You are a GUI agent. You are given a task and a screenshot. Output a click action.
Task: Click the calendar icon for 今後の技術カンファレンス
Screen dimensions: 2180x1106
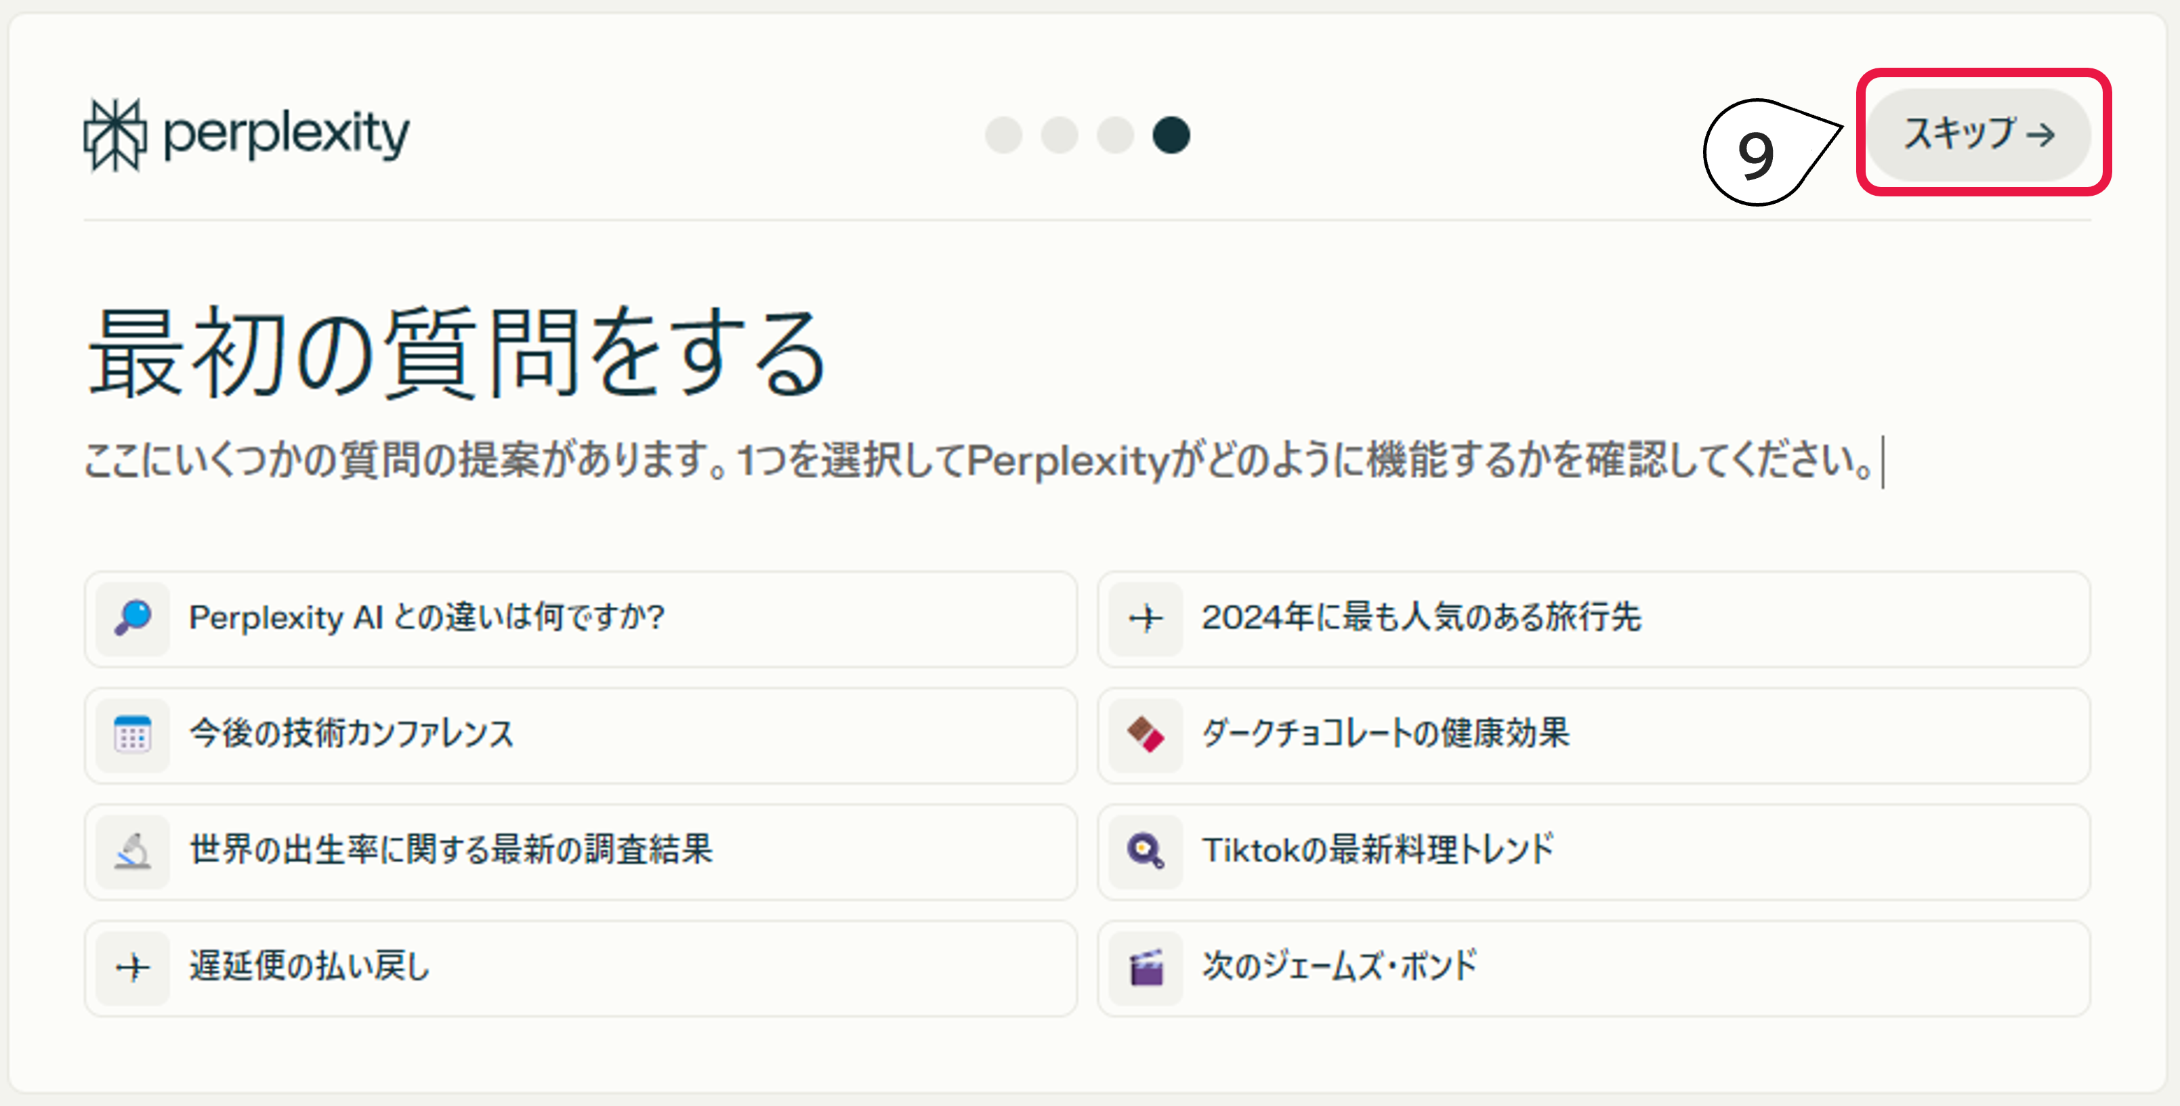[x=133, y=733]
